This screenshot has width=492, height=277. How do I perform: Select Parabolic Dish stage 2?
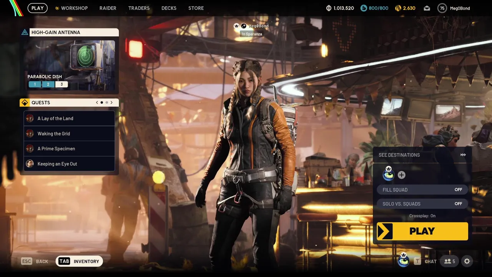(48, 84)
